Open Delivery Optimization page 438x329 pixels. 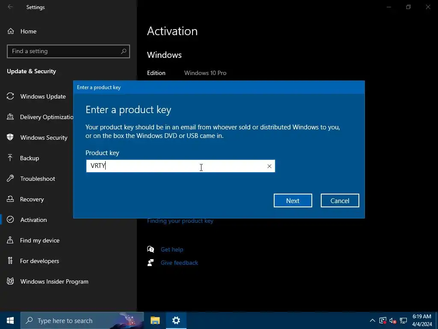pos(46,117)
